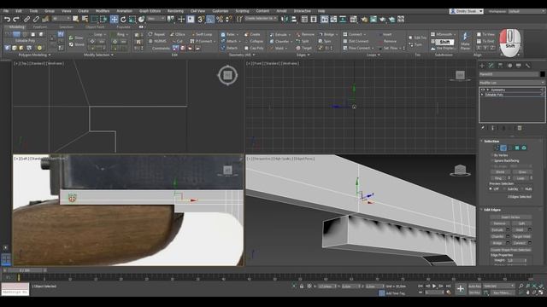Click the Grow button in Selection rollout

522,172
